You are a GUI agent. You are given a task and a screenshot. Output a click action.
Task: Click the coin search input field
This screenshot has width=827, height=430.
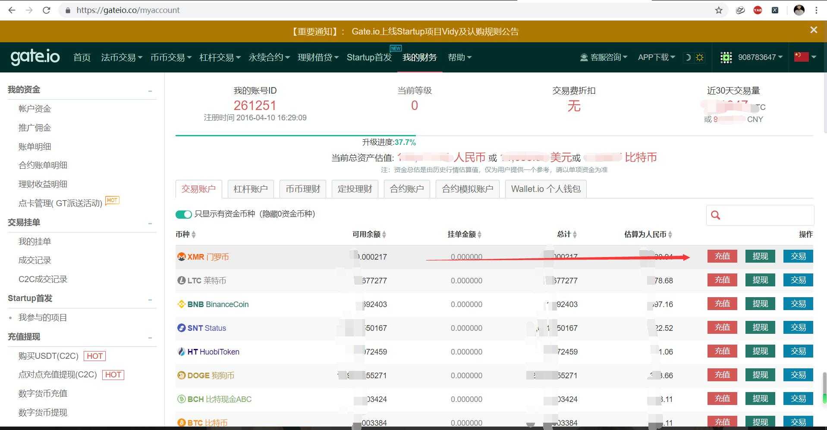(x=760, y=215)
